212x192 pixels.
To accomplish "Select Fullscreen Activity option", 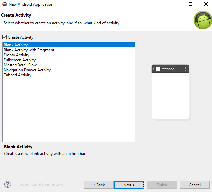I will [x=20, y=60].
